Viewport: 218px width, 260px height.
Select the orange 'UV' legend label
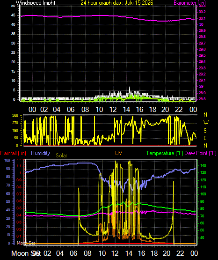tap(118, 153)
